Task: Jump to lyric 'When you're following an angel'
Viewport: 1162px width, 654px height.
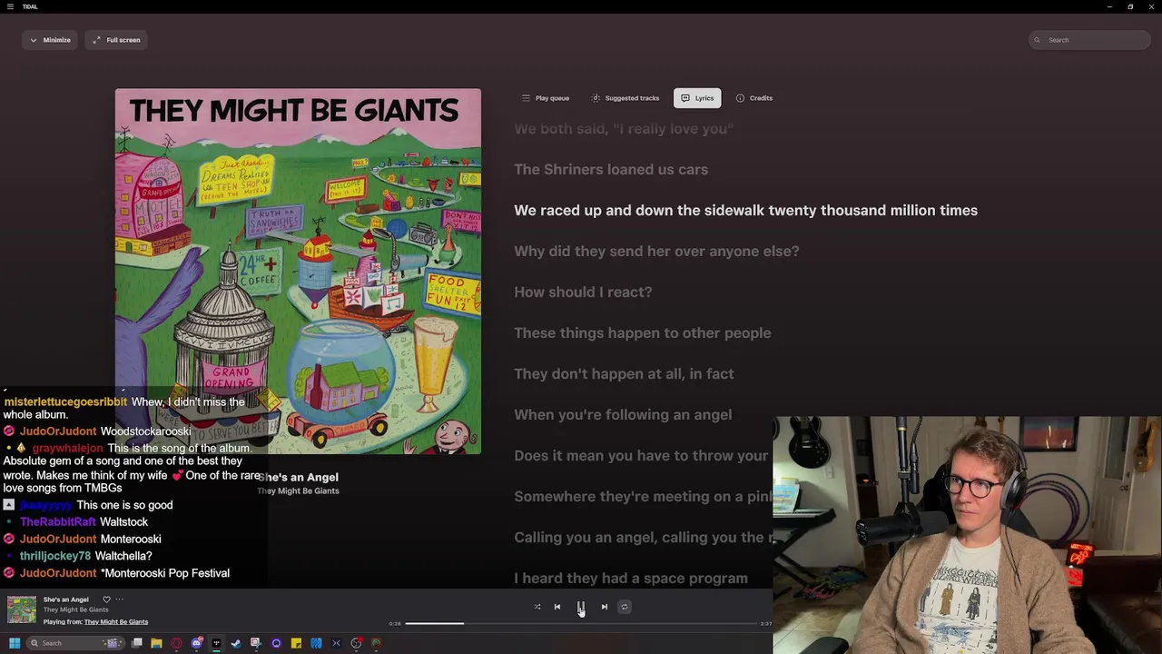Action: tap(623, 415)
